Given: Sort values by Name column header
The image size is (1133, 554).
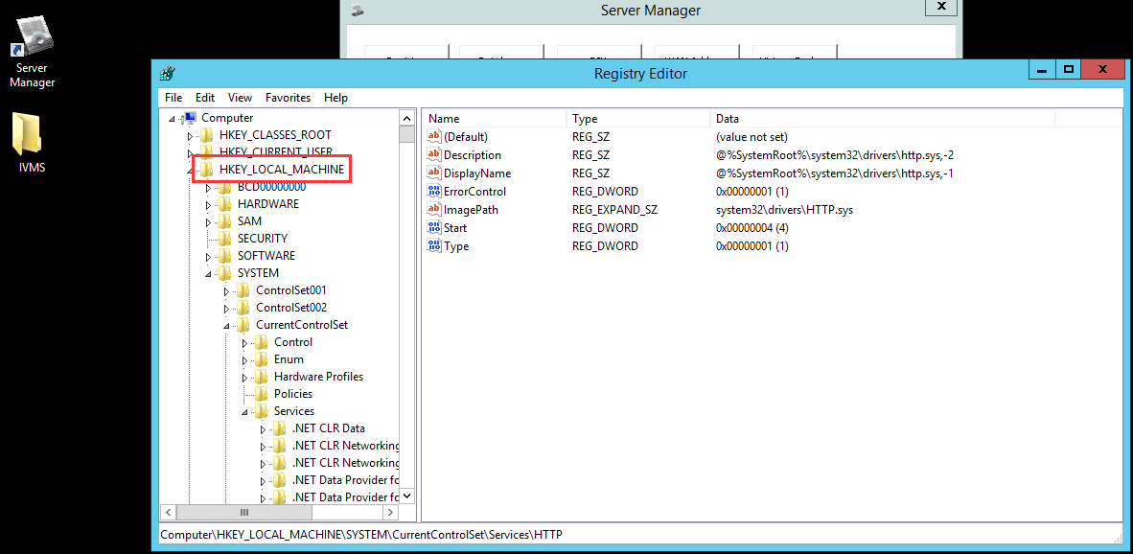Looking at the screenshot, I should [x=495, y=119].
